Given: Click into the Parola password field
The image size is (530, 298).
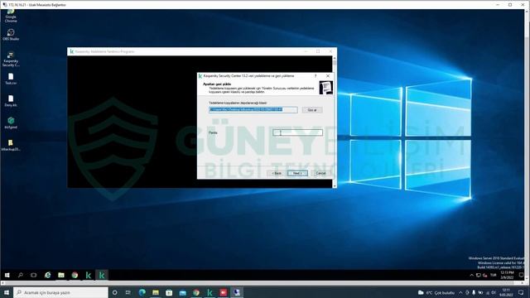Looking at the screenshot, I should pyautogui.click(x=297, y=132).
